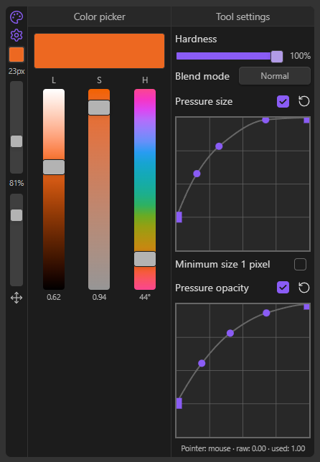Reset the Pressure opacity curve

303,288
